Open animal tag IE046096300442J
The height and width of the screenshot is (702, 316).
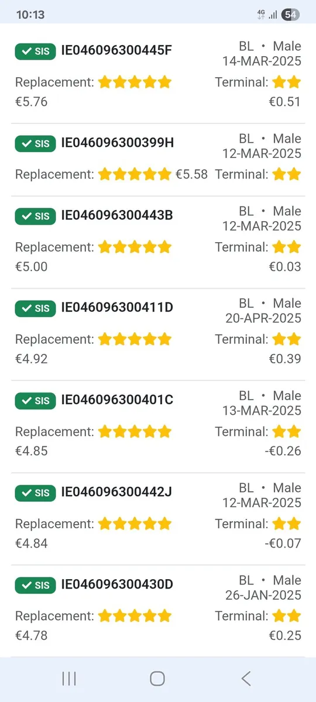[116, 493]
